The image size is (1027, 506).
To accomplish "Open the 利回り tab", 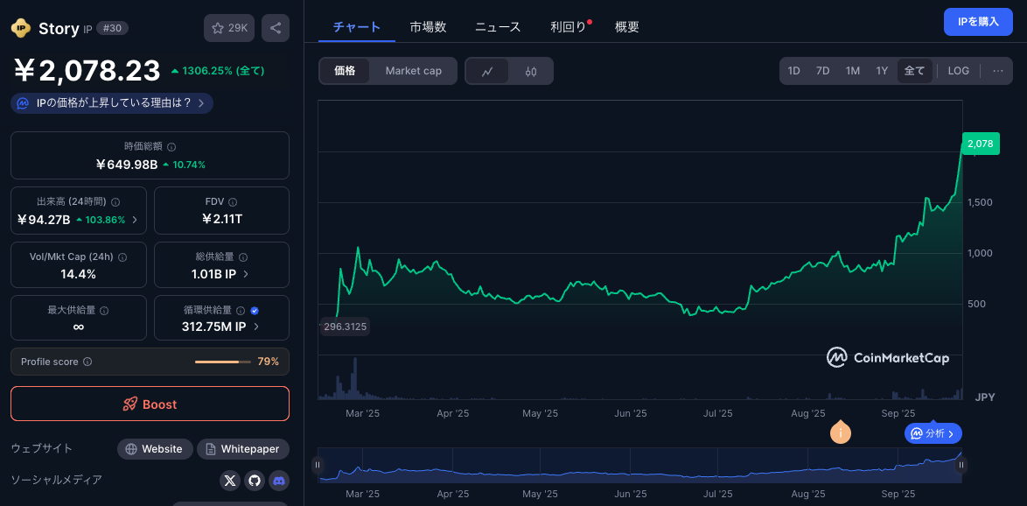I will tap(569, 27).
